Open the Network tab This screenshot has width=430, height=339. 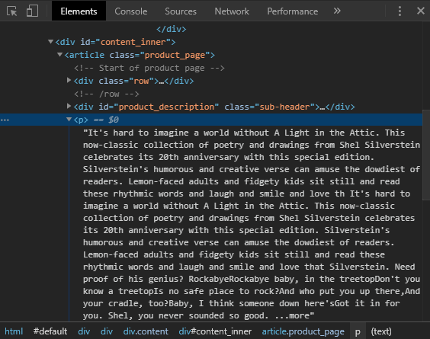232,11
